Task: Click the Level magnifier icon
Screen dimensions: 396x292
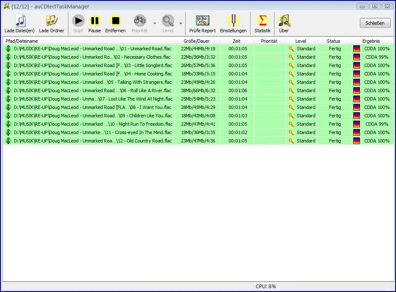Action: click(168, 21)
